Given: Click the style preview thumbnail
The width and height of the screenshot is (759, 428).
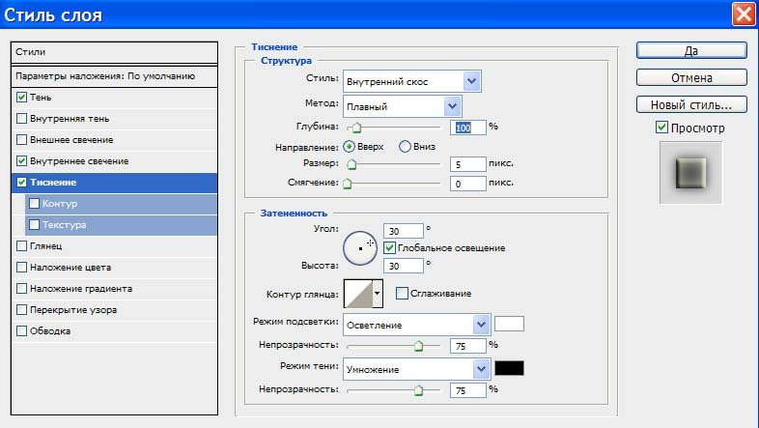Looking at the screenshot, I should [x=690, y=172].
